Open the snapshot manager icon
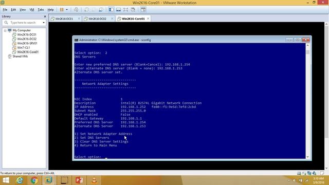Image resolution: width=329 pixels, height=185 pixels. point(101,10)
